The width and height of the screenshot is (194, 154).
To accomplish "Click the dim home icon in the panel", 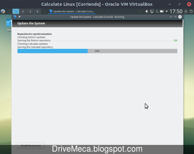I will pos(9,12).
